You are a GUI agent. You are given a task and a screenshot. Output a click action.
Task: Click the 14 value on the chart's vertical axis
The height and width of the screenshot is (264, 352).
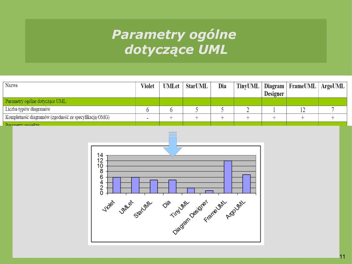100,155
